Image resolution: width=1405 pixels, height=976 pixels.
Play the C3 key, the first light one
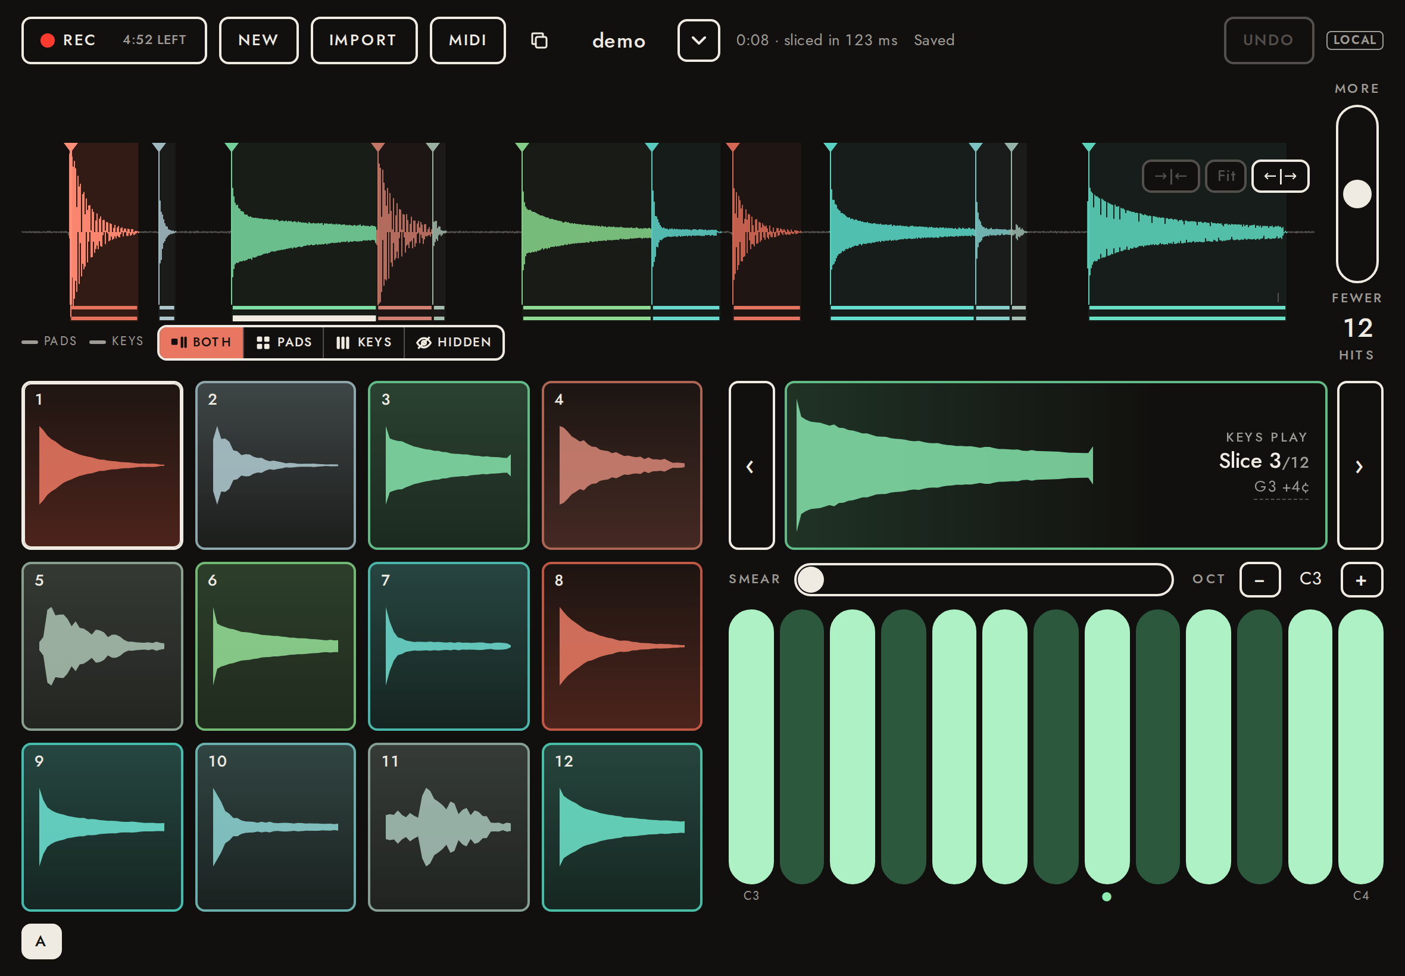[x=751, y=747]
